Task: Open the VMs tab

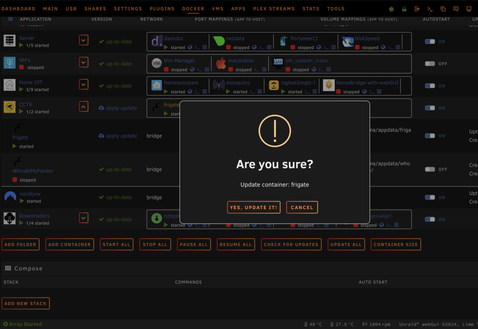Action: tap(217, 9)
